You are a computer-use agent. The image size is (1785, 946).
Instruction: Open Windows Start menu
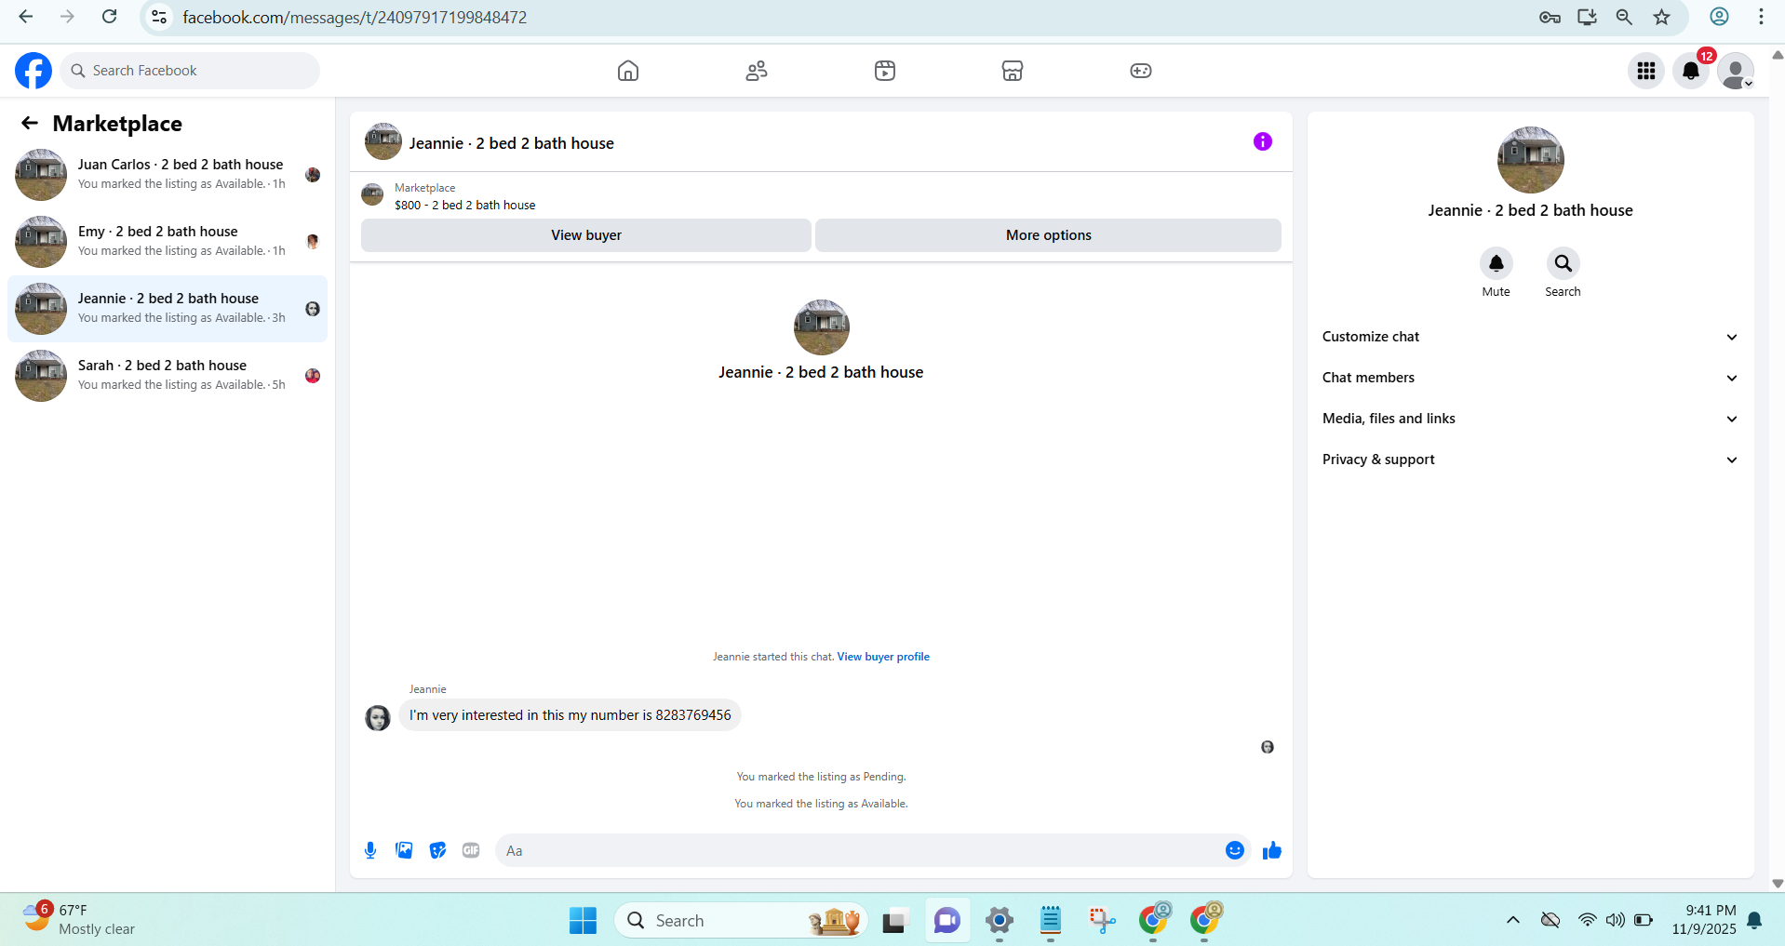pyautogui.click(x=583, y=921)
